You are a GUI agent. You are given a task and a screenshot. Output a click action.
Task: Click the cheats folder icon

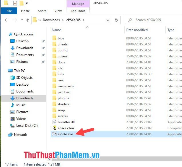pos(54,44)
